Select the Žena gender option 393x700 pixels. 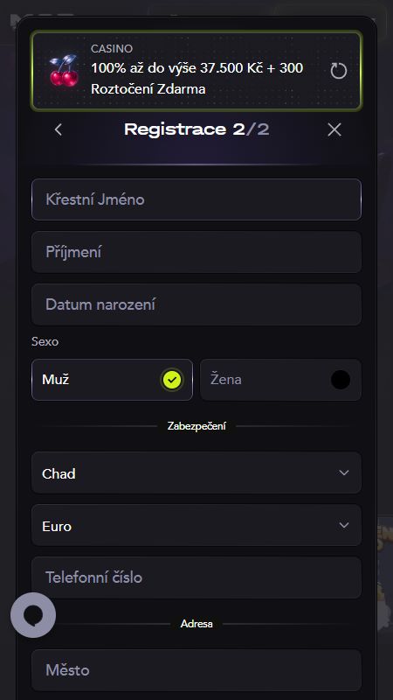[280, 380]
